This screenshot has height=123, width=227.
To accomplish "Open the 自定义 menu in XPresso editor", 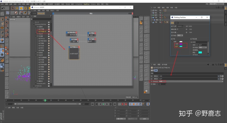I will [52, 11].
